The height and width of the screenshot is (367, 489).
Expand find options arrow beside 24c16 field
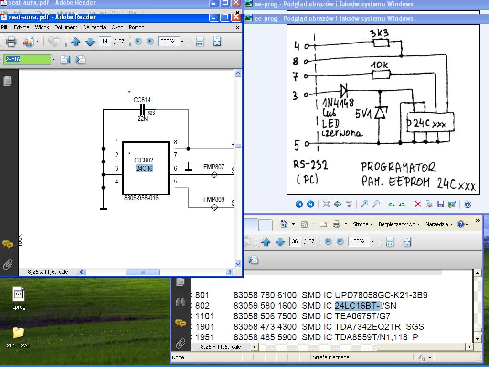[53, 59]
